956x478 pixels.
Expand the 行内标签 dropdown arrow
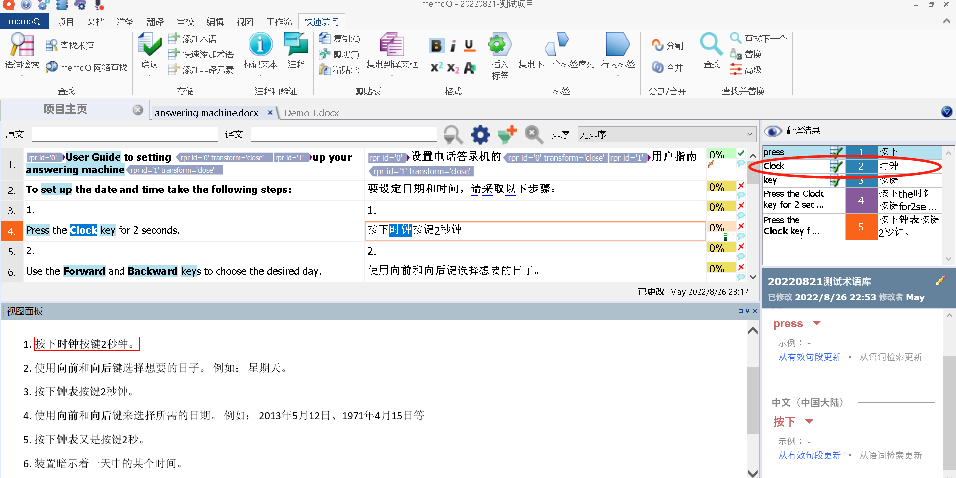coord(618,75)
